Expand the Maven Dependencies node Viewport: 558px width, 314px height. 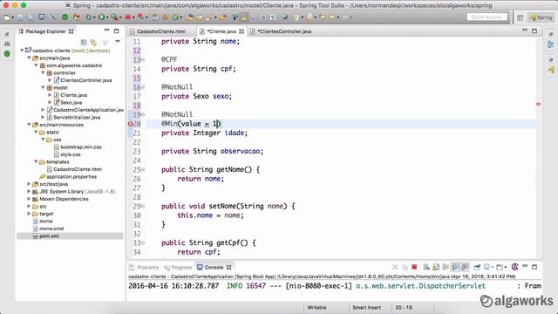click(29, 199)
